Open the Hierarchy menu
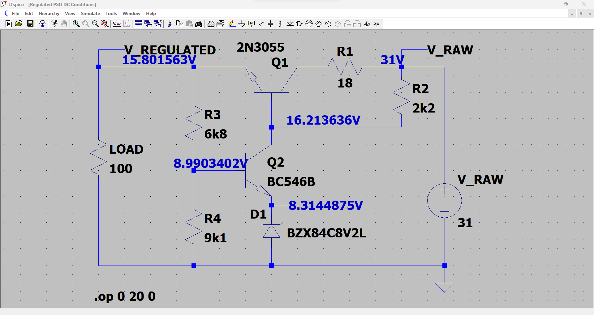The height and width of the screenshot is (315, 594). [49, 14]
